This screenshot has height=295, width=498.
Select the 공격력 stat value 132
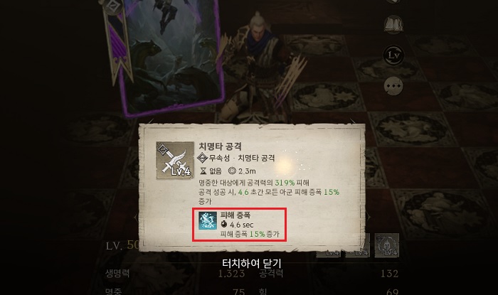389,274
